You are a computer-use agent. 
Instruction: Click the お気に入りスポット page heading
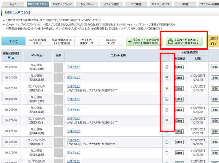tap(18, 13)
